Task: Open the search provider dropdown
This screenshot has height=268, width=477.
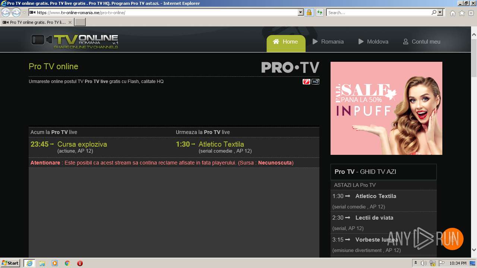Action: pyautogui.click(x=440, y=13)
